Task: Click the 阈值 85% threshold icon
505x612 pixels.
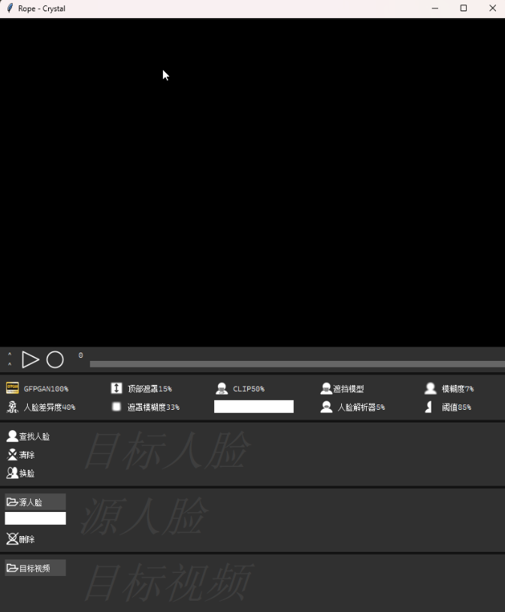Action: pyautogui.click(x=429, y=407)
